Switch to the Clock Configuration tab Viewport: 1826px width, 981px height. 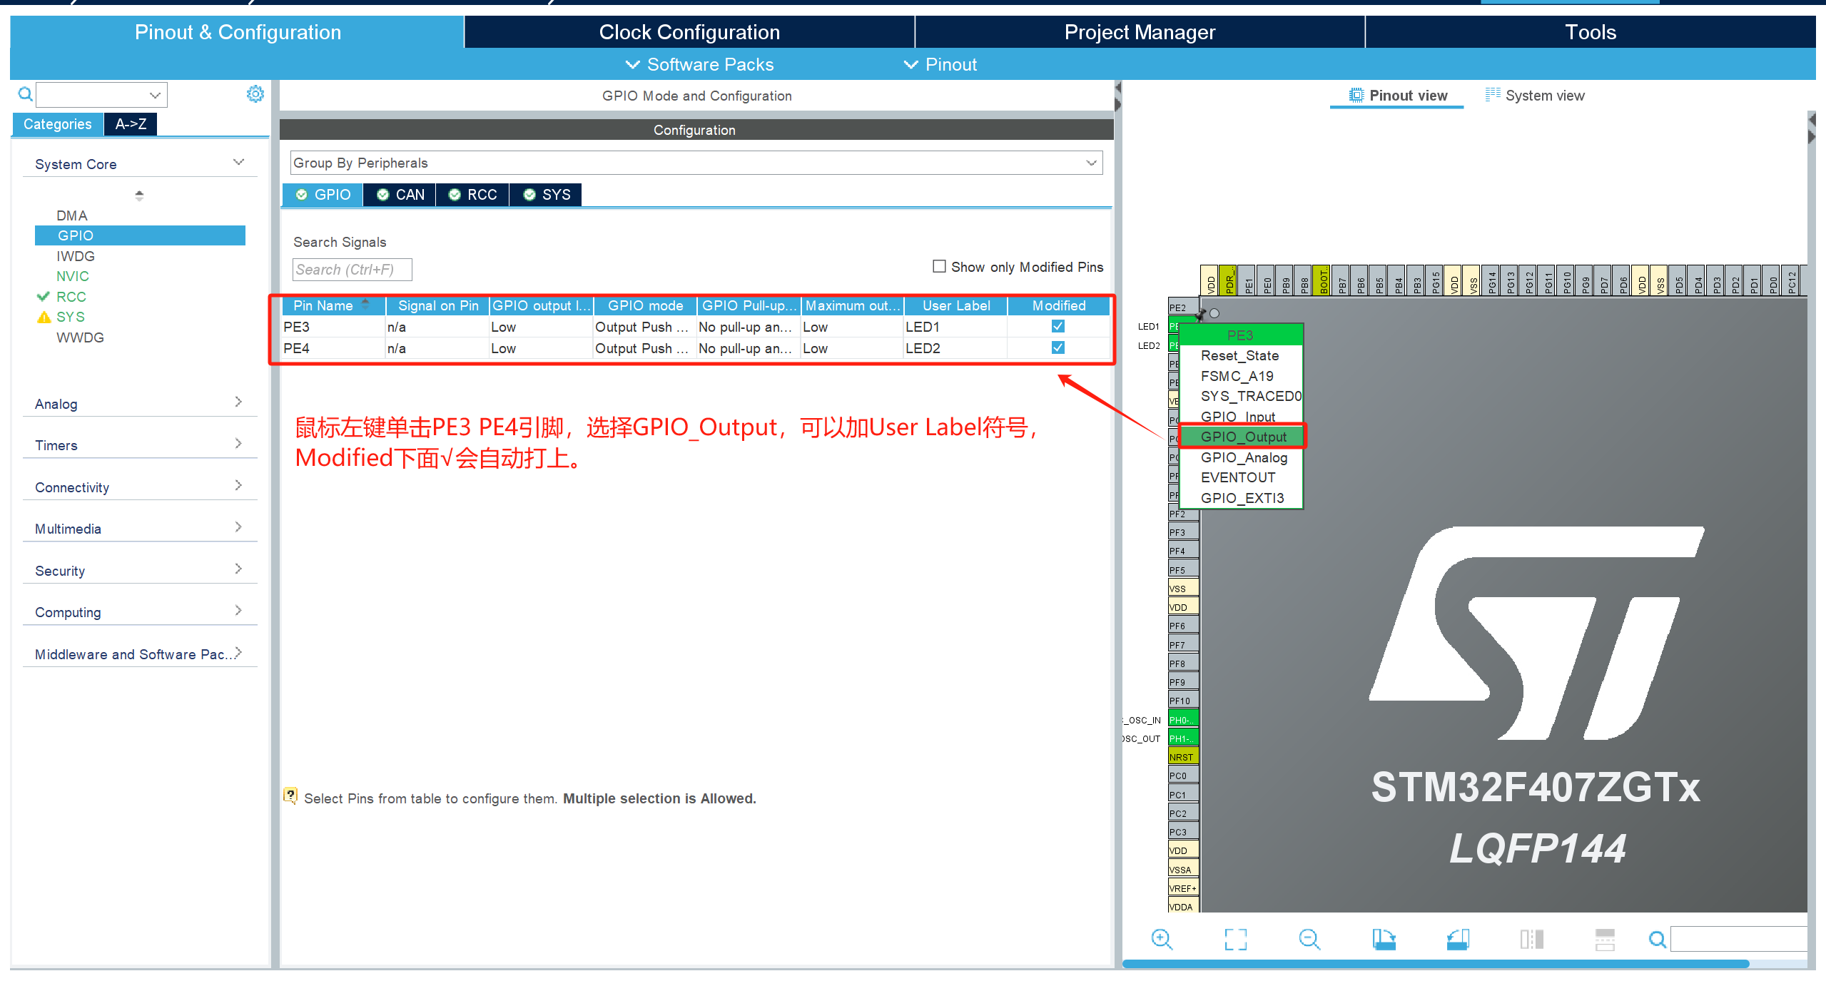[689, 32]
